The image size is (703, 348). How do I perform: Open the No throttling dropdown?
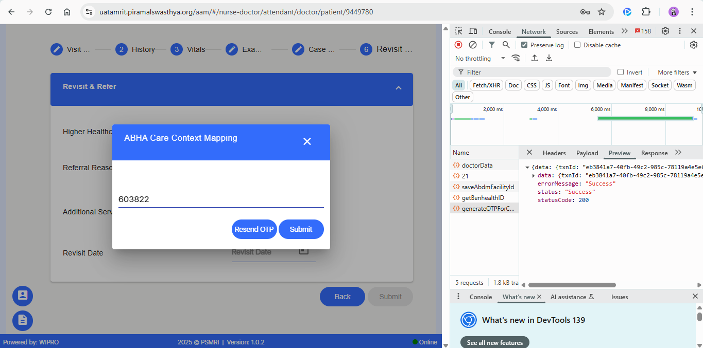tap(479, 59)
